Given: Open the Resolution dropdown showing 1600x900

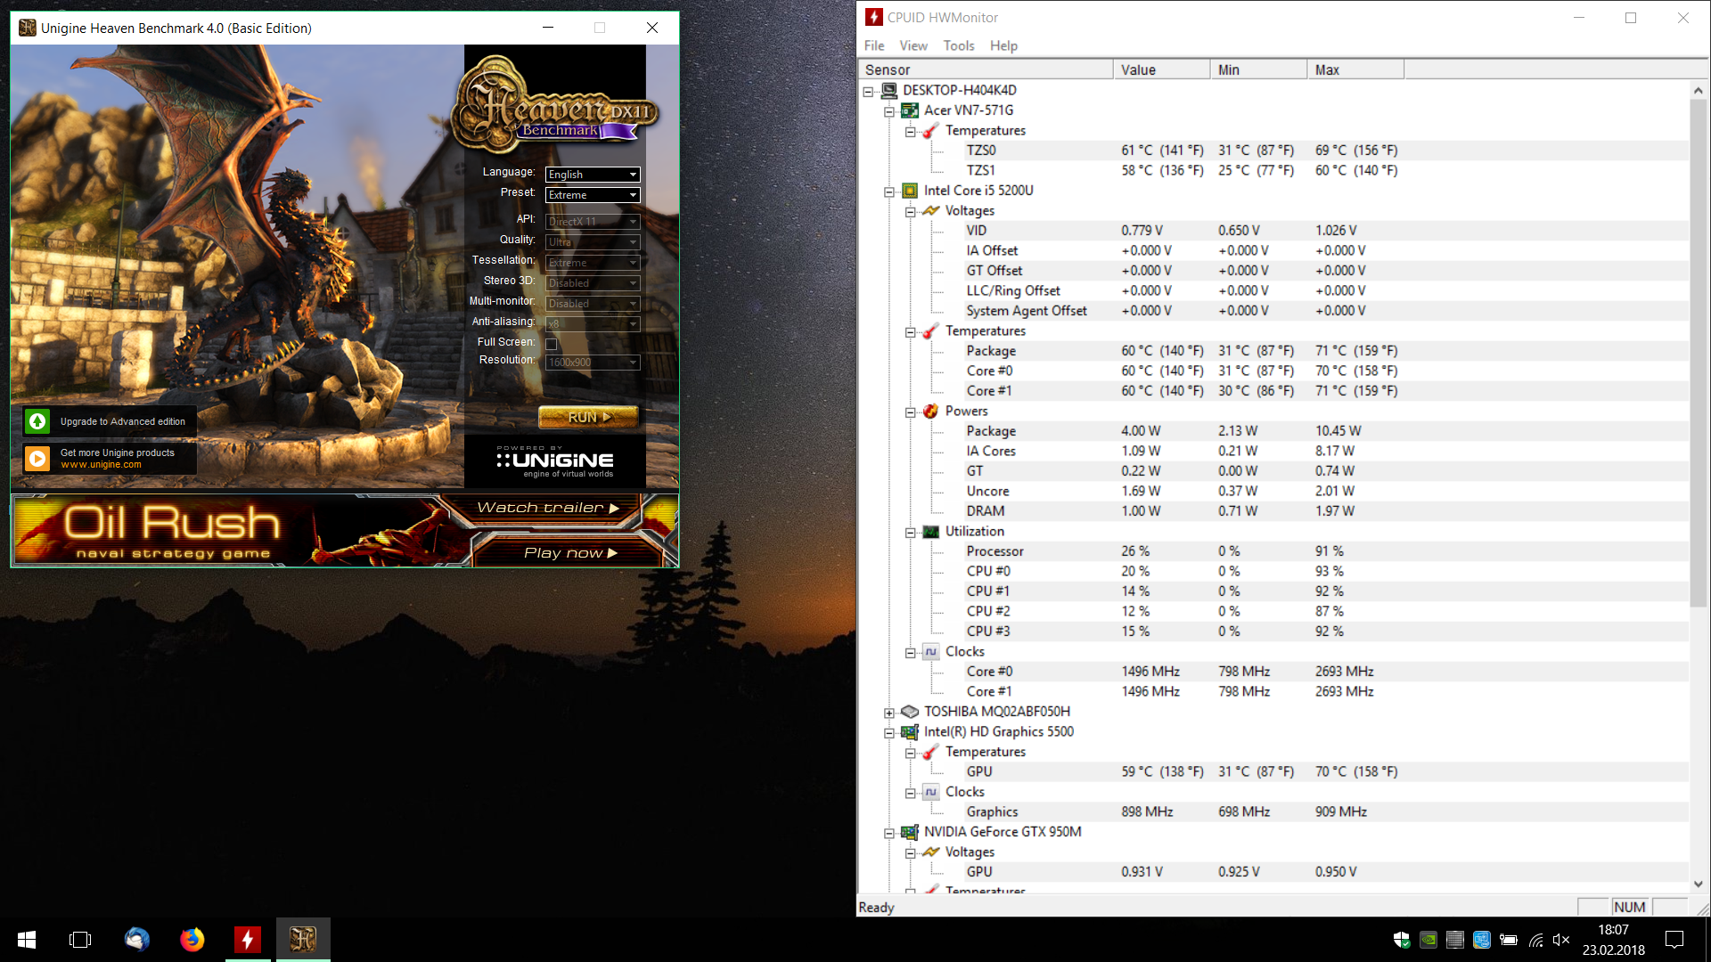Looking at the screenshot, I should pos(593,363).
